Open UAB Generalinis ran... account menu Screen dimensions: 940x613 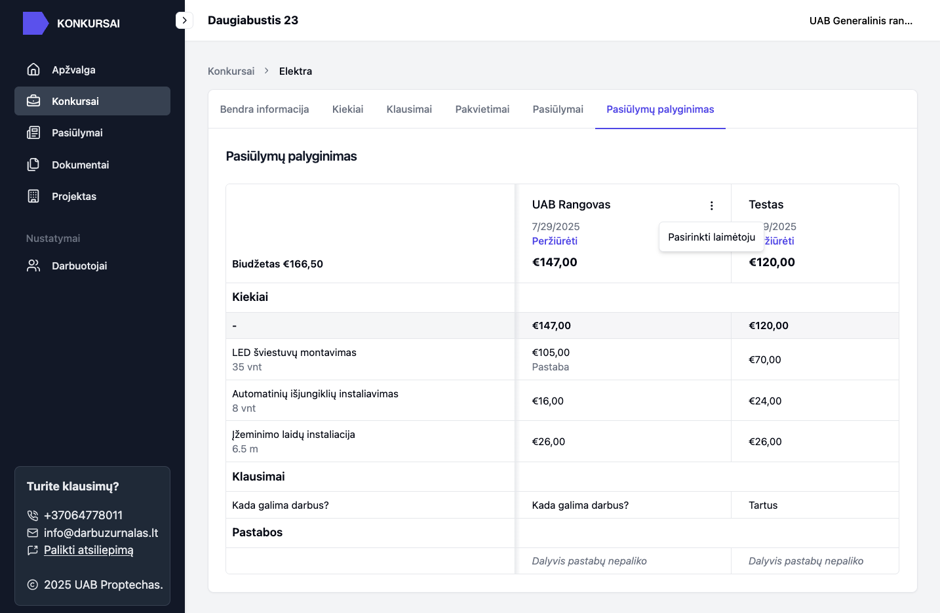(860, 21)
